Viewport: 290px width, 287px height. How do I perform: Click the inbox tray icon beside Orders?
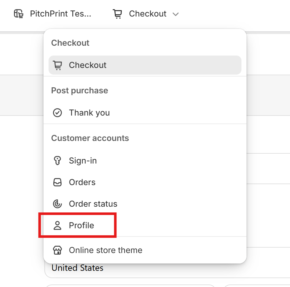(x=57, y=182)
